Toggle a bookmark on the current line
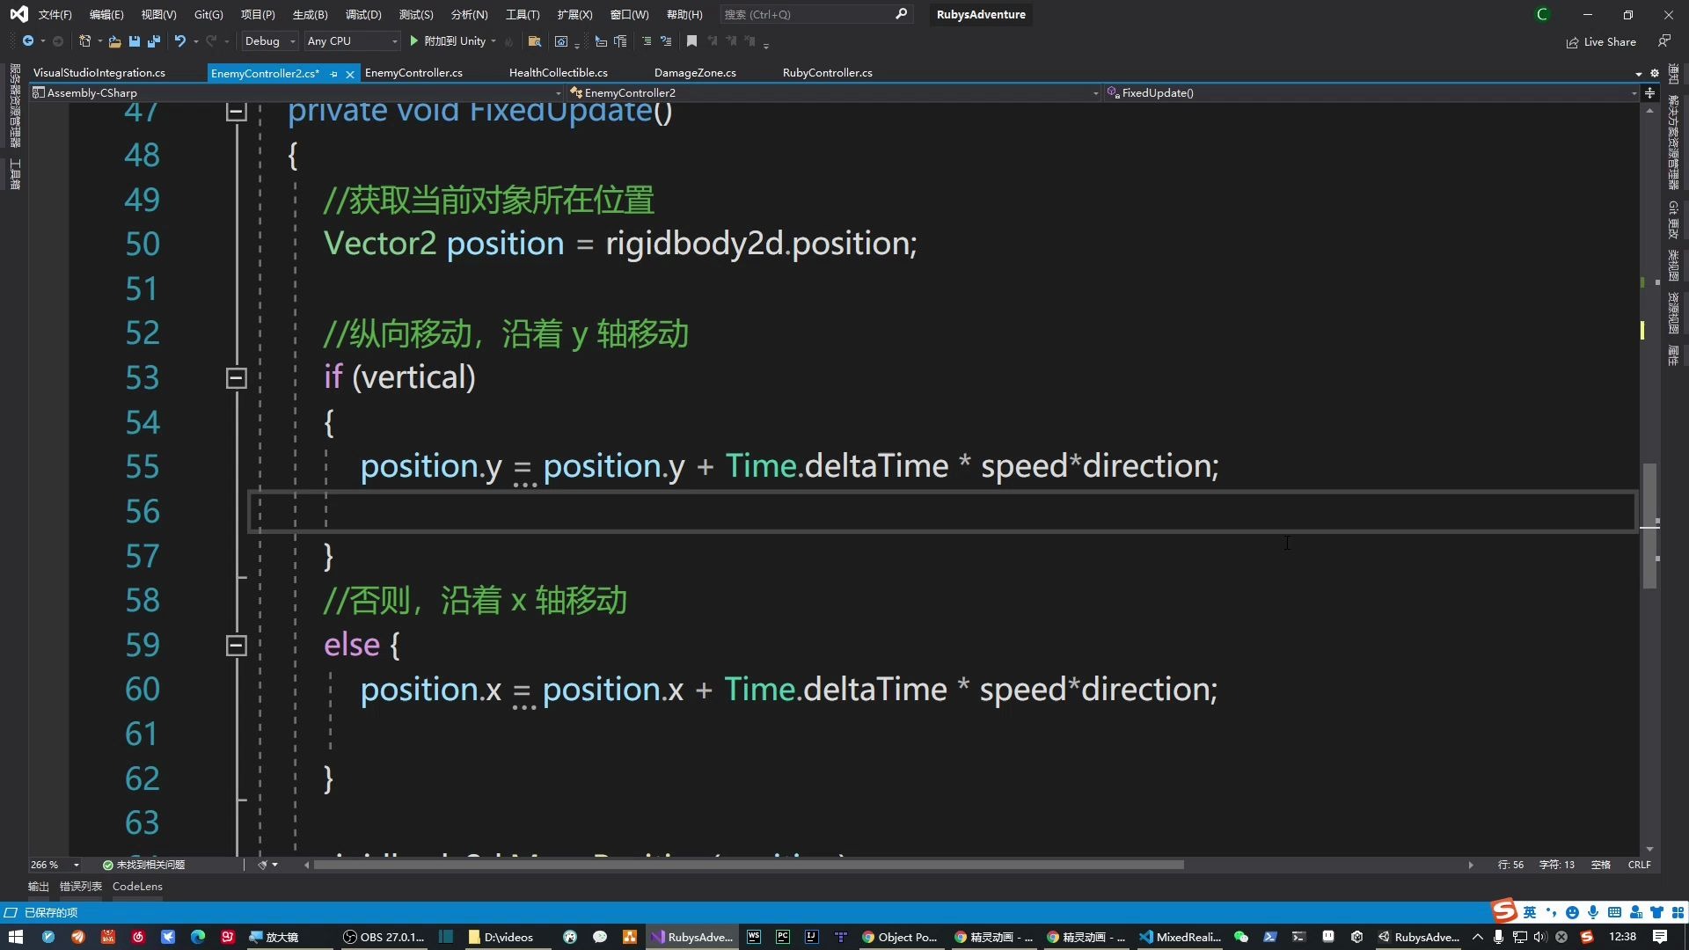Image resolution: width=1689 pixels, height=950 pixels. tap(691, 40)
